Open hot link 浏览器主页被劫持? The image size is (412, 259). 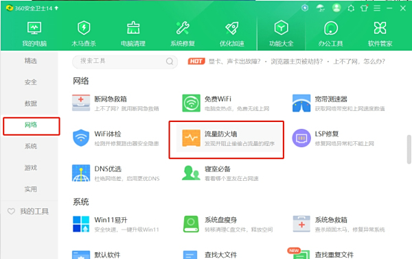click(x=297, y=62)
